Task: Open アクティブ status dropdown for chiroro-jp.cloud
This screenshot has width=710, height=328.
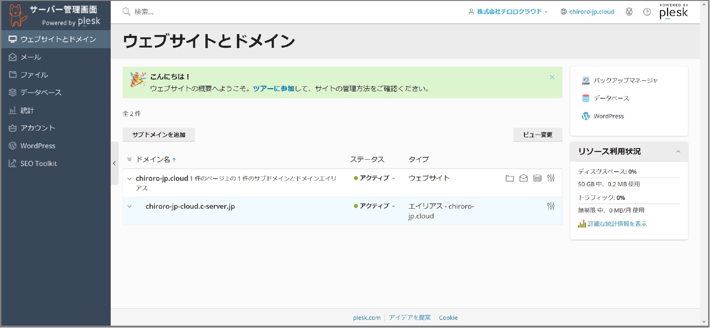Action: 375,178
